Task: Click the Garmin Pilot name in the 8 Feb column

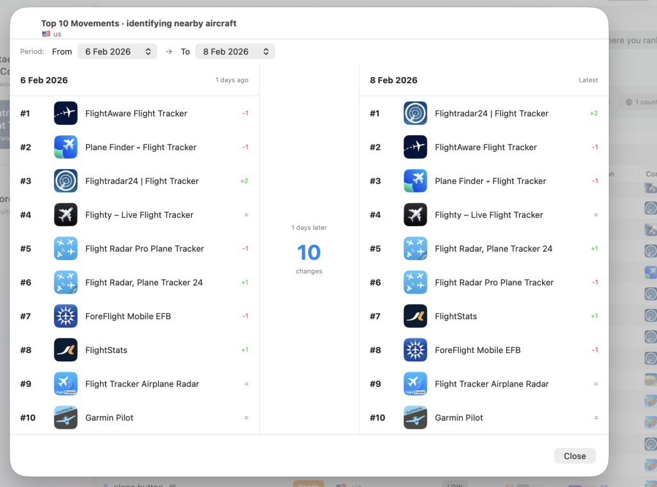Action: 459,418
